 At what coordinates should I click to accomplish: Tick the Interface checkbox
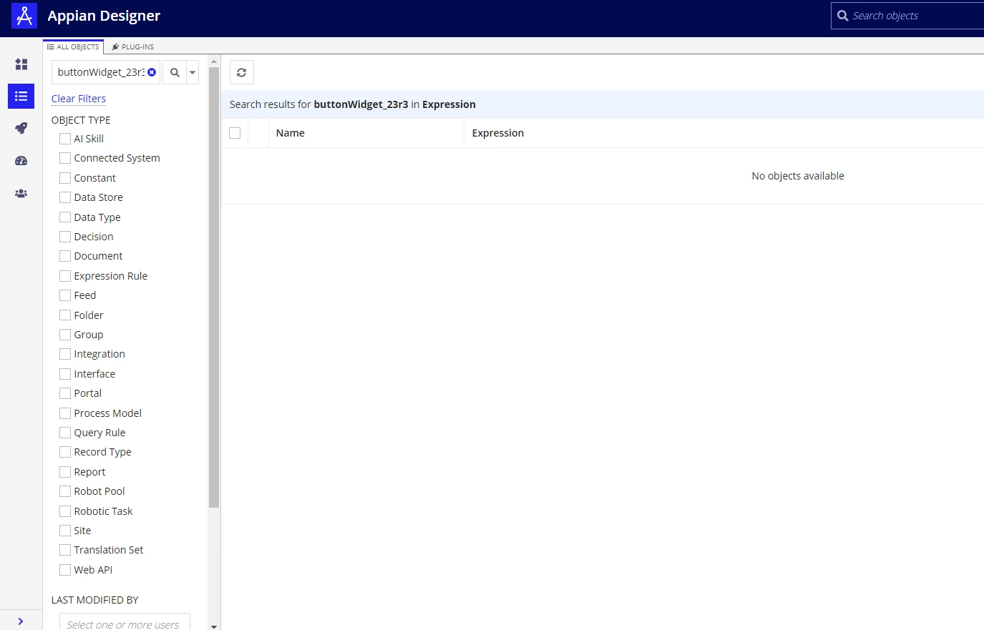coord(65,374)
